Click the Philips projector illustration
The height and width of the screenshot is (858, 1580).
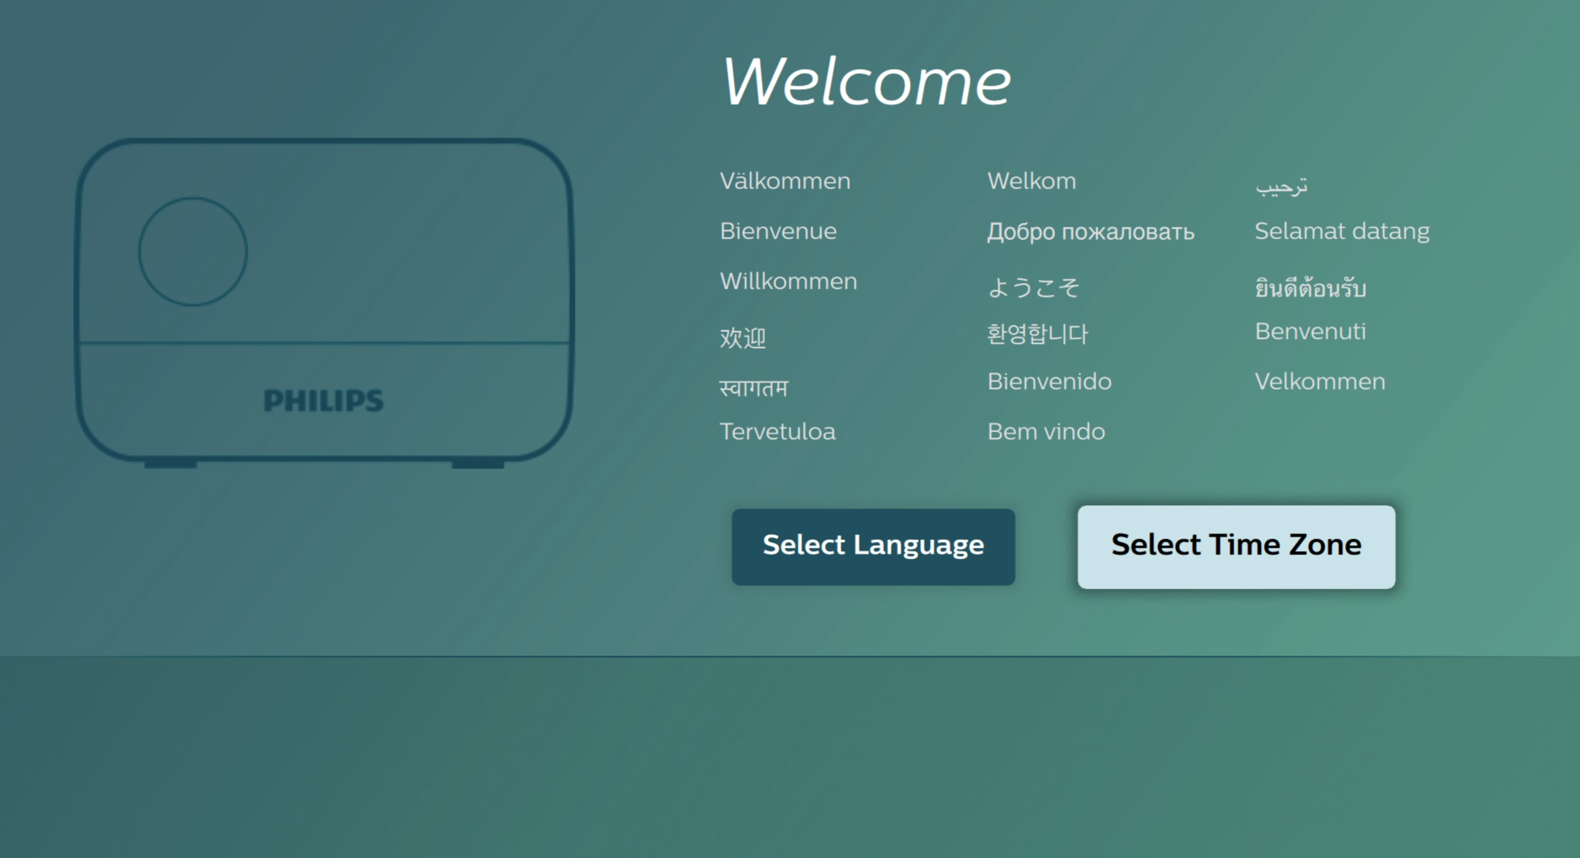[324, 303]
